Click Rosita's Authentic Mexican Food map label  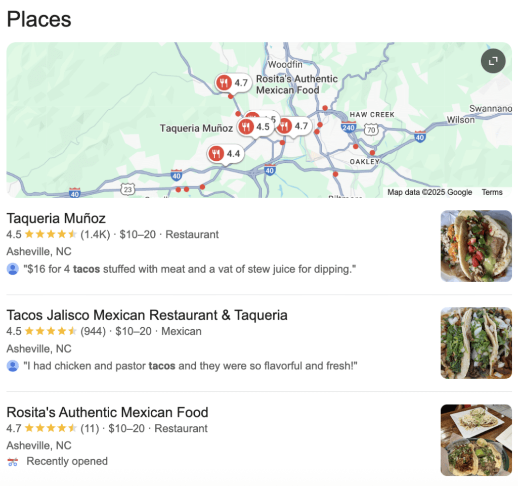coord(296,84)
